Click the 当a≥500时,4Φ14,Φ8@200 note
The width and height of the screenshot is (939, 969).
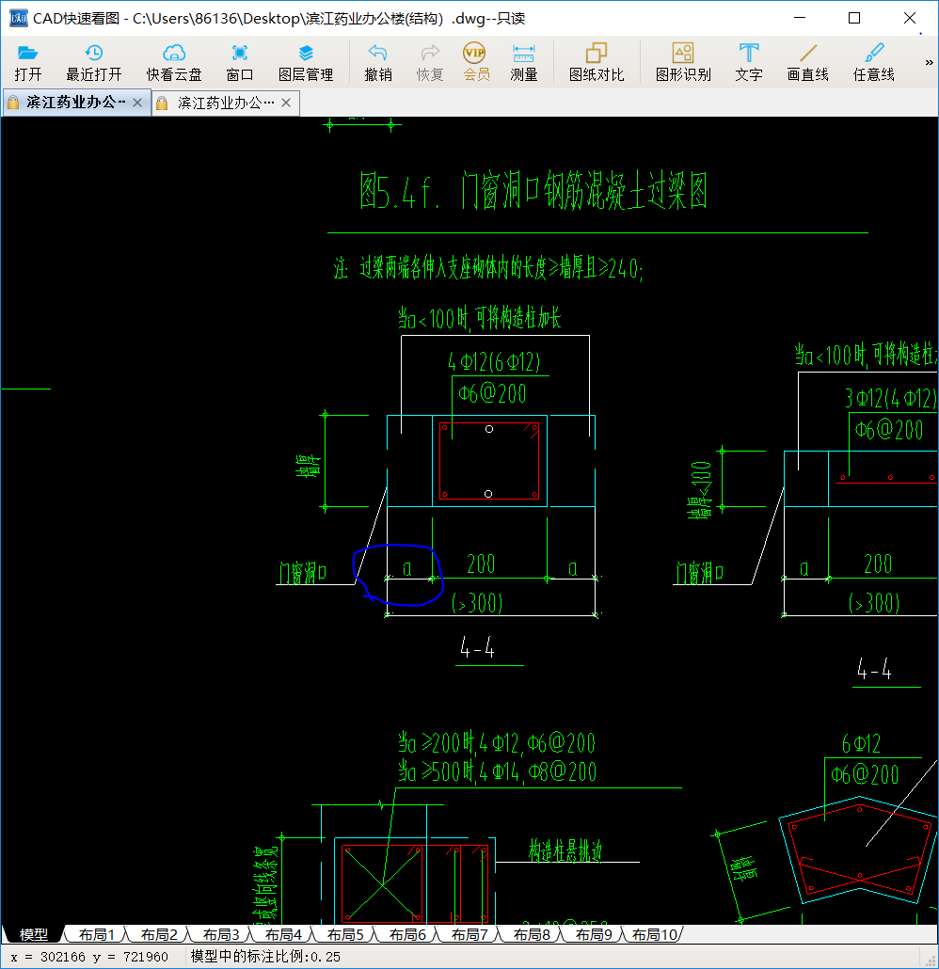[x=497, y=771]
